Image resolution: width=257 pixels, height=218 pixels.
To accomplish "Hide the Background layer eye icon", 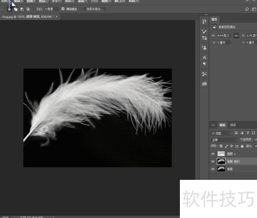I will (213, 169).
